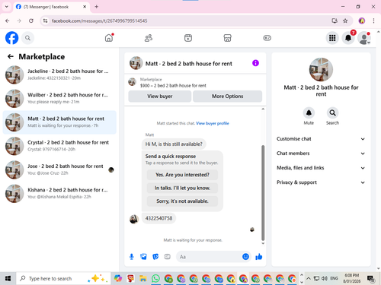Image resolution: width=381 pixels, height=285 pixels.
Task: Click the Windows taskbar search box
Action: point(63,279)
